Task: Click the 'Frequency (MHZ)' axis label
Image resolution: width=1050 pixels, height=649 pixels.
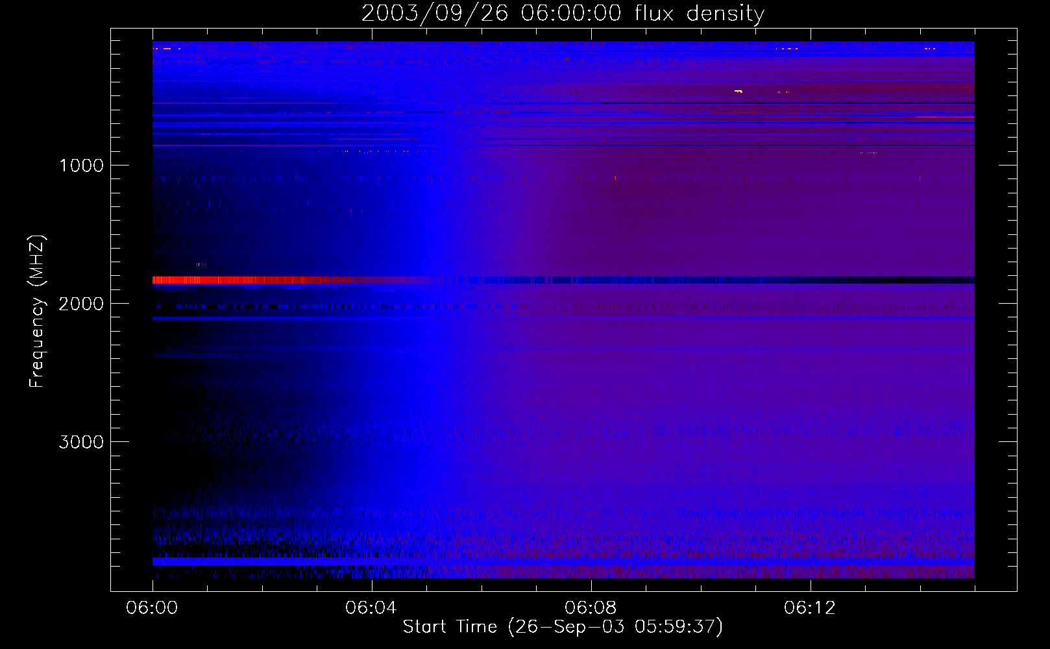Action: [37, 312]
